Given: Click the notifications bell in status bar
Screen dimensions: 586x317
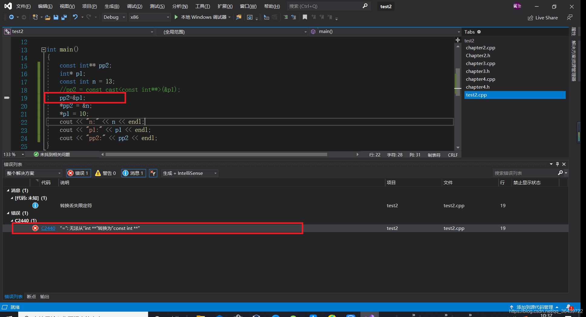Looking at the screenshot, I should pyautogui.click(x=569, y=307).
